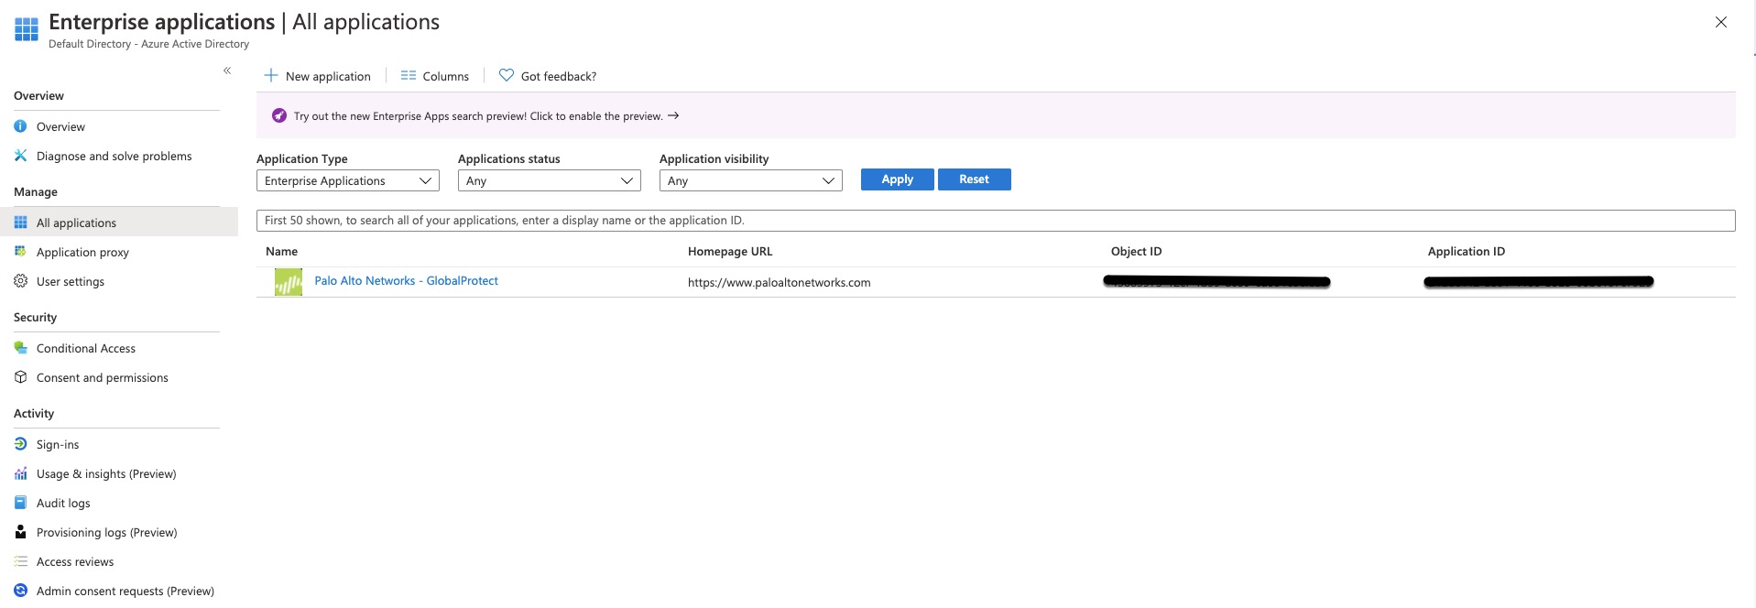Select Consent and permissions menu item
This screenshot has height=608, width=1756.
coord(102,377)
